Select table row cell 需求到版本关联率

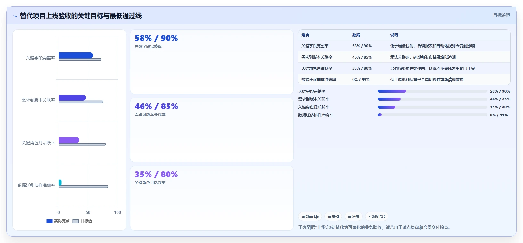point(317,57)
